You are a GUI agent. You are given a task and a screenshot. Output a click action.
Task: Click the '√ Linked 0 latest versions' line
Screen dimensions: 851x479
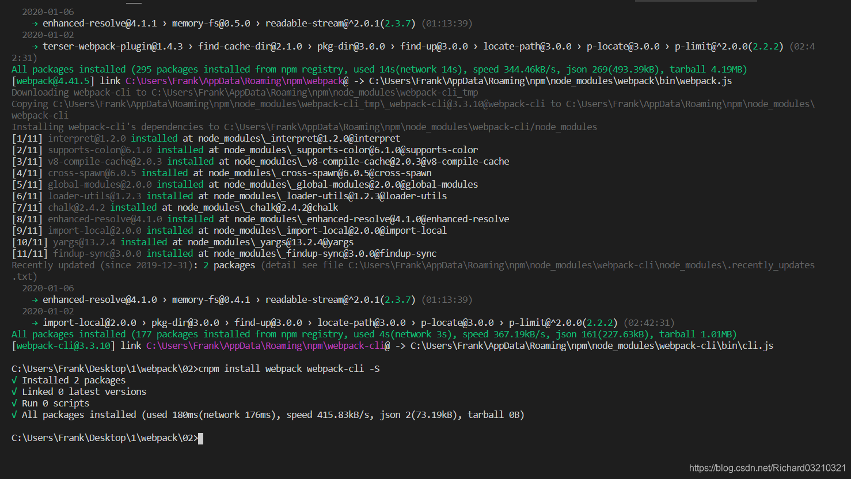79,391
